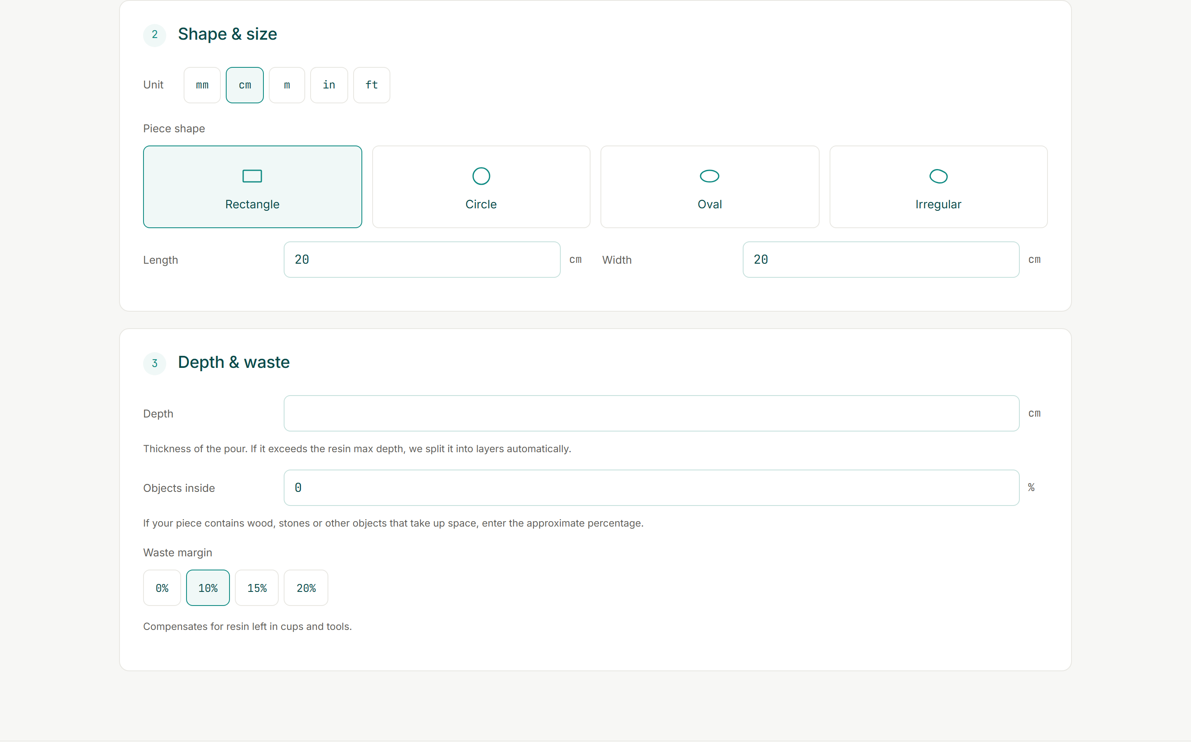This screenshot has width=1191, height=744.
Task: Click the empty Depth input field
Action: pyautogui.click(x=651, y=413)
